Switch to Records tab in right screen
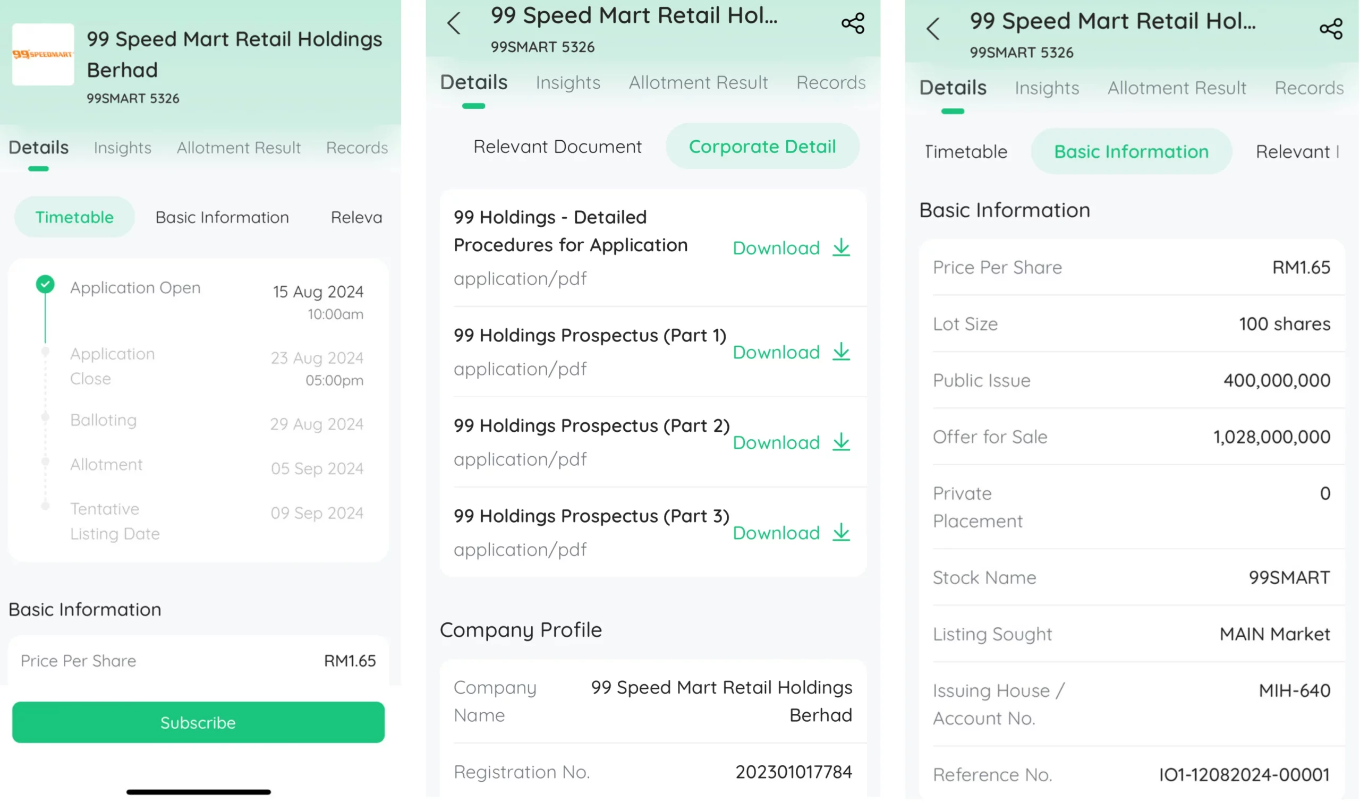1360x803 pixels. [x=1308, y=88]
